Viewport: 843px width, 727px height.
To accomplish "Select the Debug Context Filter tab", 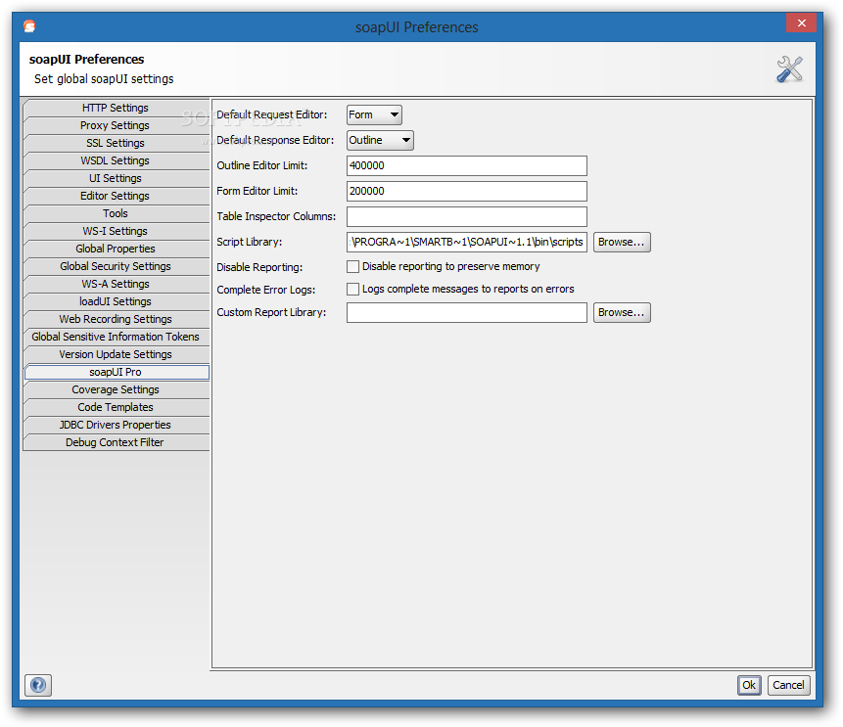I will coord(116,442).
